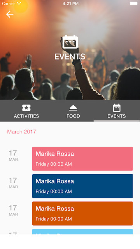The width and height of the screenshot is (140, 249).
Task: Tap the Food cloche icon
Action: pyautogui.click(x=73, y=108)
